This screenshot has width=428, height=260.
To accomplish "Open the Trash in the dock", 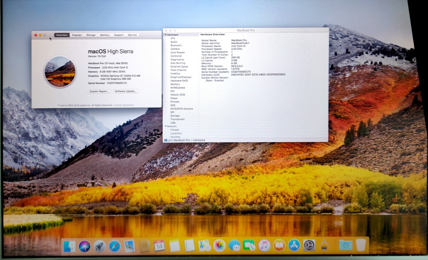I will pyautogui.click(x=361, y=245).
